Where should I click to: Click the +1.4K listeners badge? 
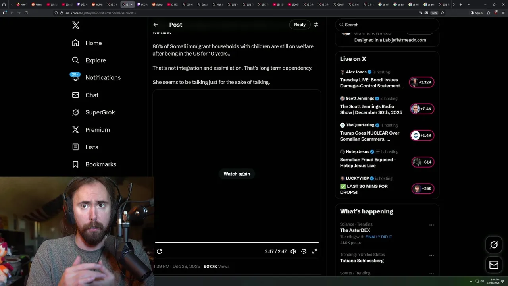tap(422, 135)
